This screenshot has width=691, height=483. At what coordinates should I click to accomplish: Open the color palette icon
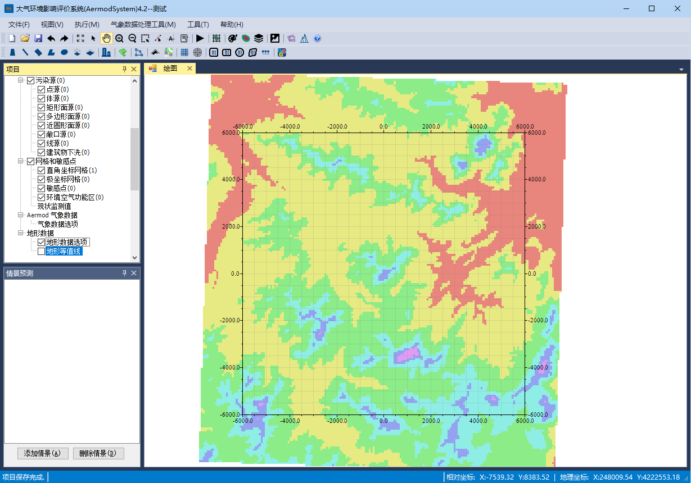232,38
